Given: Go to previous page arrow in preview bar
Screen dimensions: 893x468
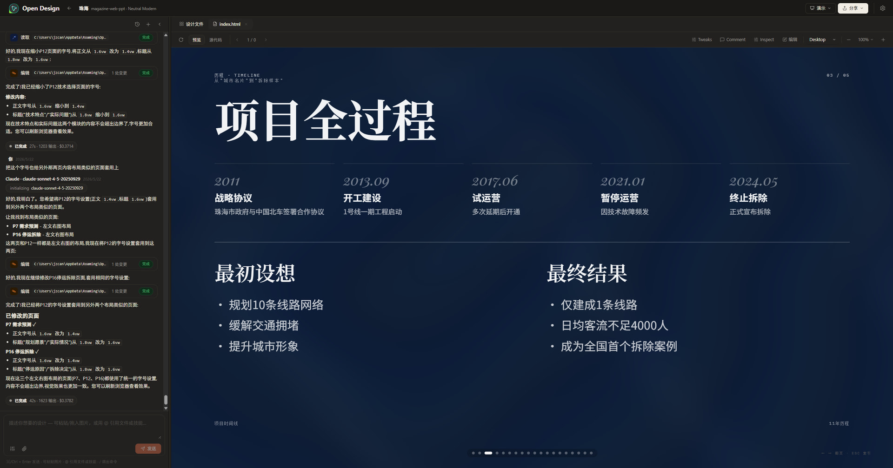Looking at the screenshot, I should tap(237, 40).
